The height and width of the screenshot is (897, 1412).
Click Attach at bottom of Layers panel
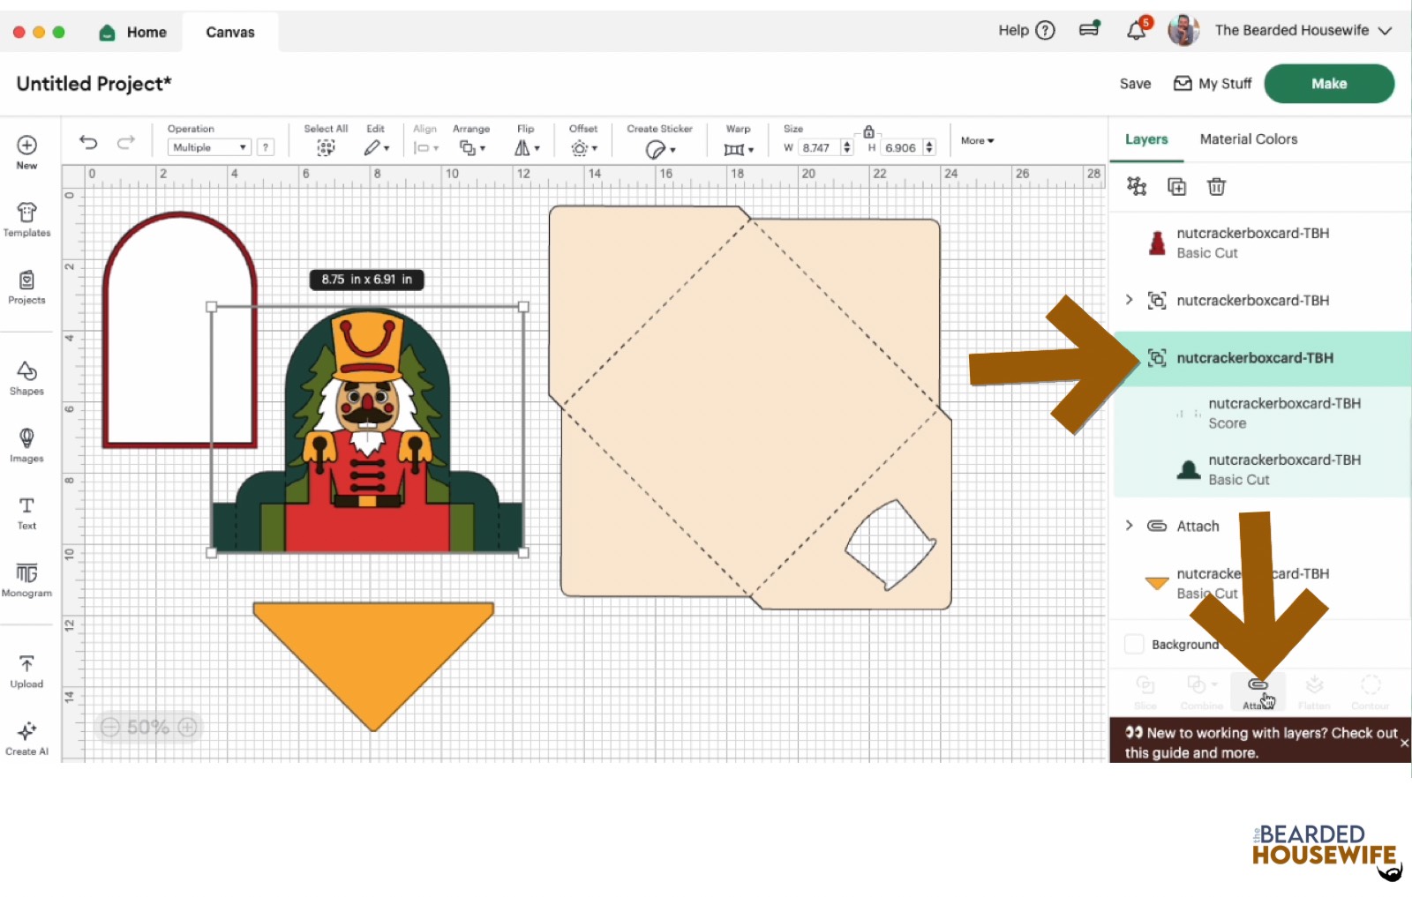(x=1258, y=691)
